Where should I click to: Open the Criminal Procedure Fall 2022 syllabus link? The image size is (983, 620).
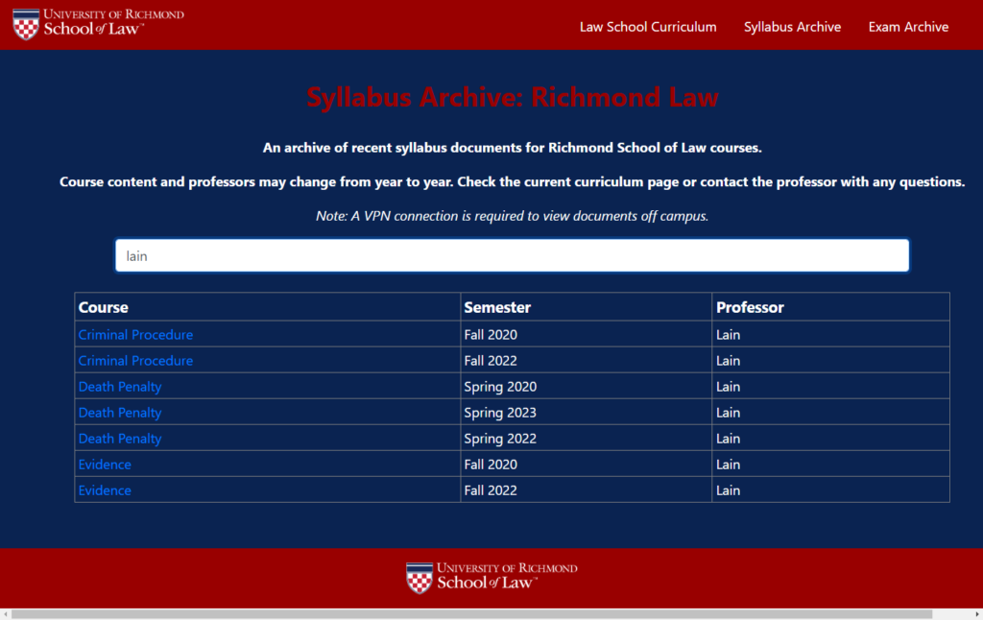pyautogui.click(x=135, y=361)
